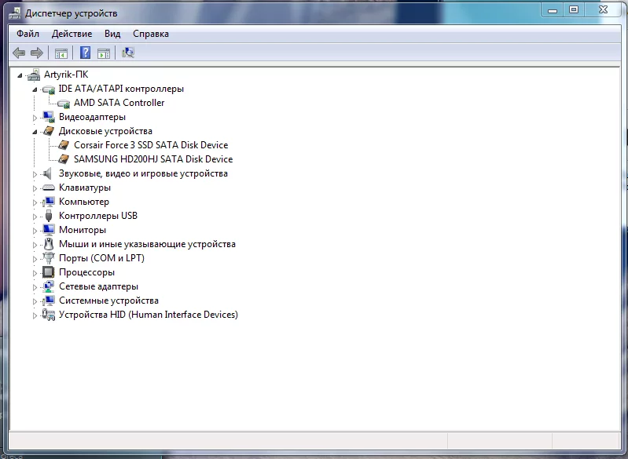Viewport: 628px width, 459px height.
Task: Expand the Процессоры node
Action: click(x=35, y=273)
